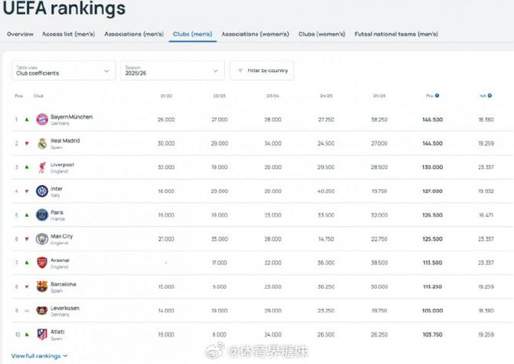Screen dimensions: 514x364
Task: Click the Bayern München club crest
Action: (x=42, y=119)
